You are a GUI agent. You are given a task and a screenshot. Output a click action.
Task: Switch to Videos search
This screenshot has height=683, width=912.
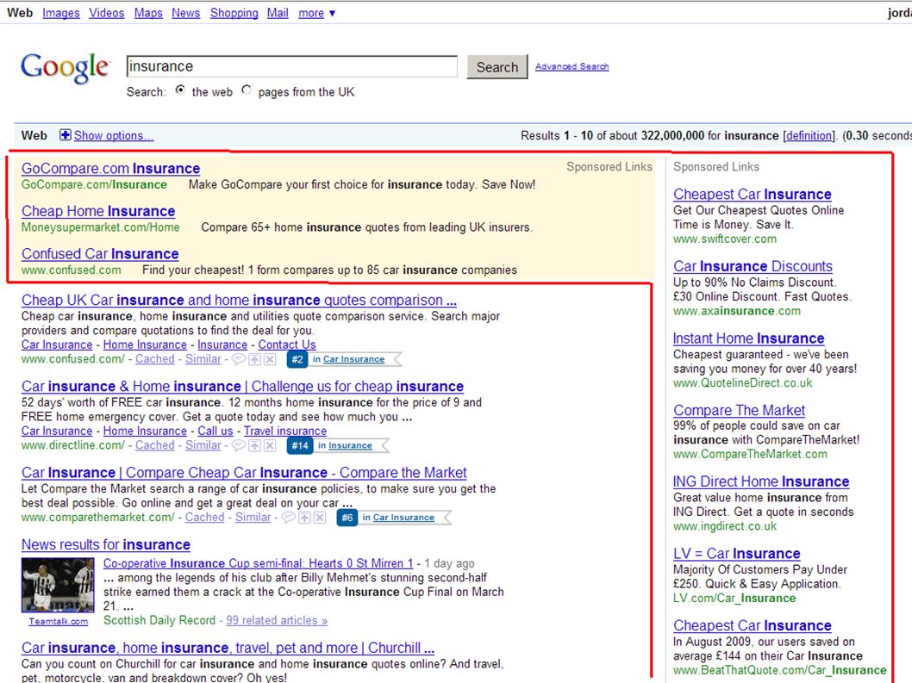[x=106, y=13]
